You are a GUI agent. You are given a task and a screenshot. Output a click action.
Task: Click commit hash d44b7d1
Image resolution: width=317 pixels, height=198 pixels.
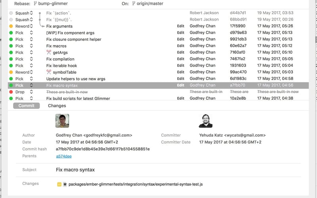238,13
